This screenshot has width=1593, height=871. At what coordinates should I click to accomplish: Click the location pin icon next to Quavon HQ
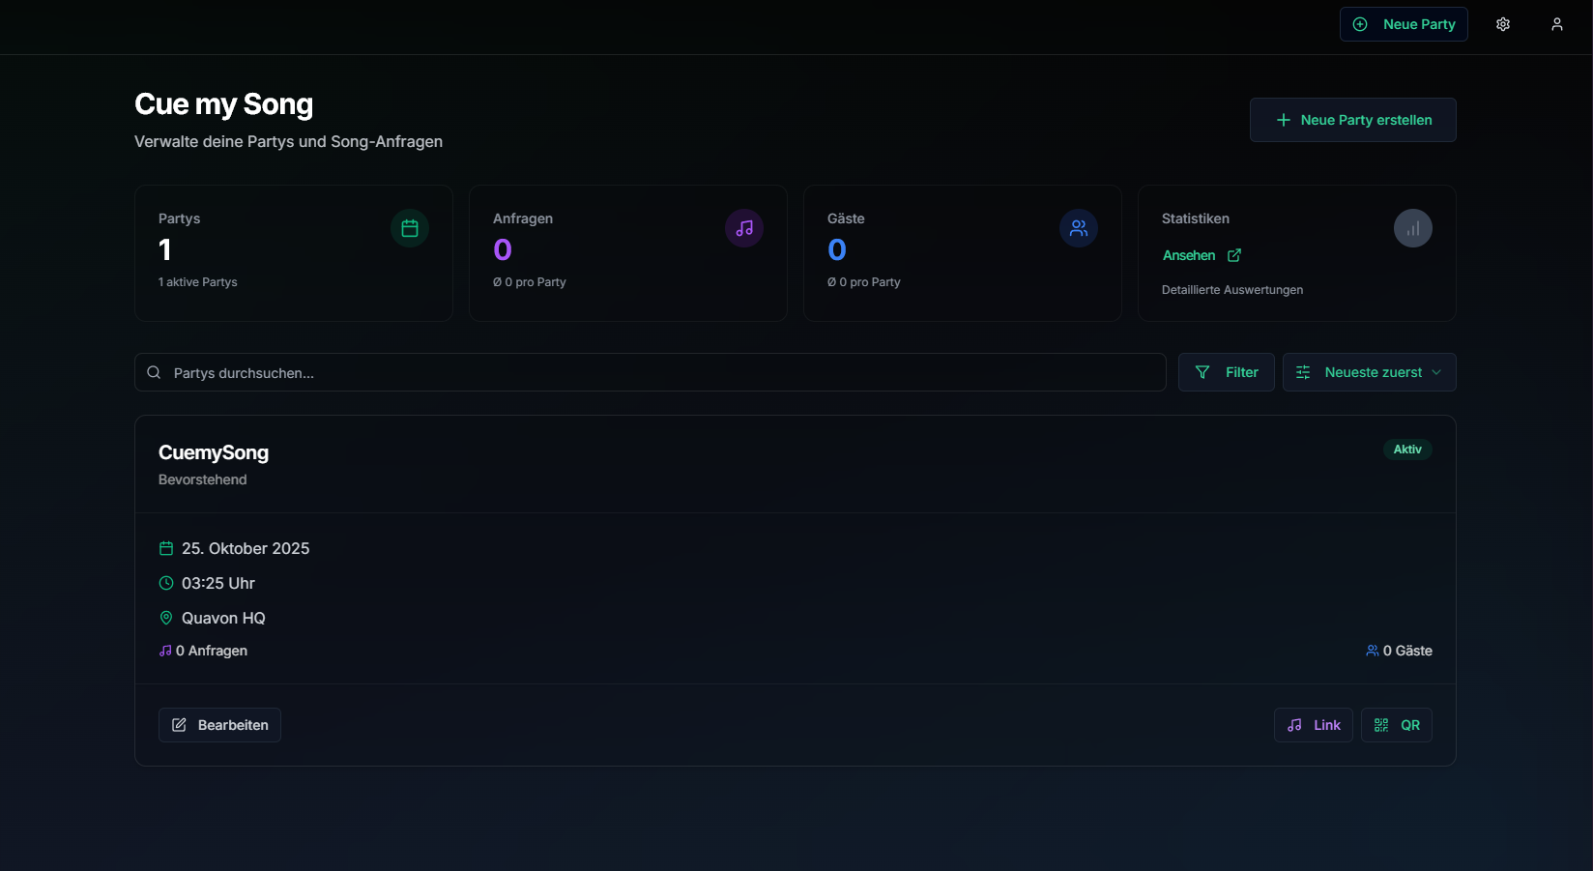click(x=165, y=618)
